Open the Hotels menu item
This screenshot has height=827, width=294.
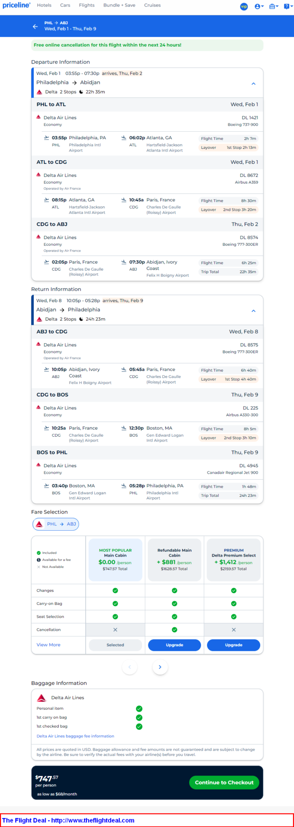click(x=44, y=5)
